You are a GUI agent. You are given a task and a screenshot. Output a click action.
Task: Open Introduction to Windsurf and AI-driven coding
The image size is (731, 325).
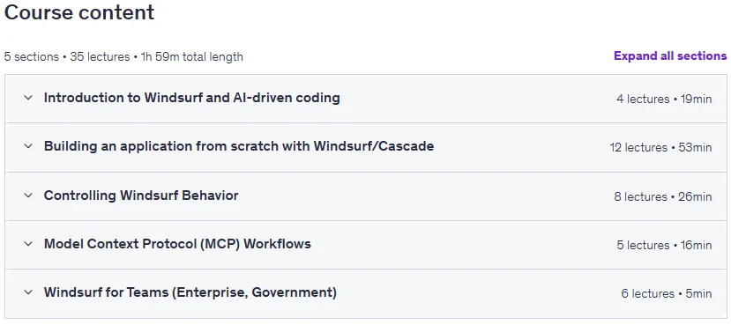pos(191,98)
